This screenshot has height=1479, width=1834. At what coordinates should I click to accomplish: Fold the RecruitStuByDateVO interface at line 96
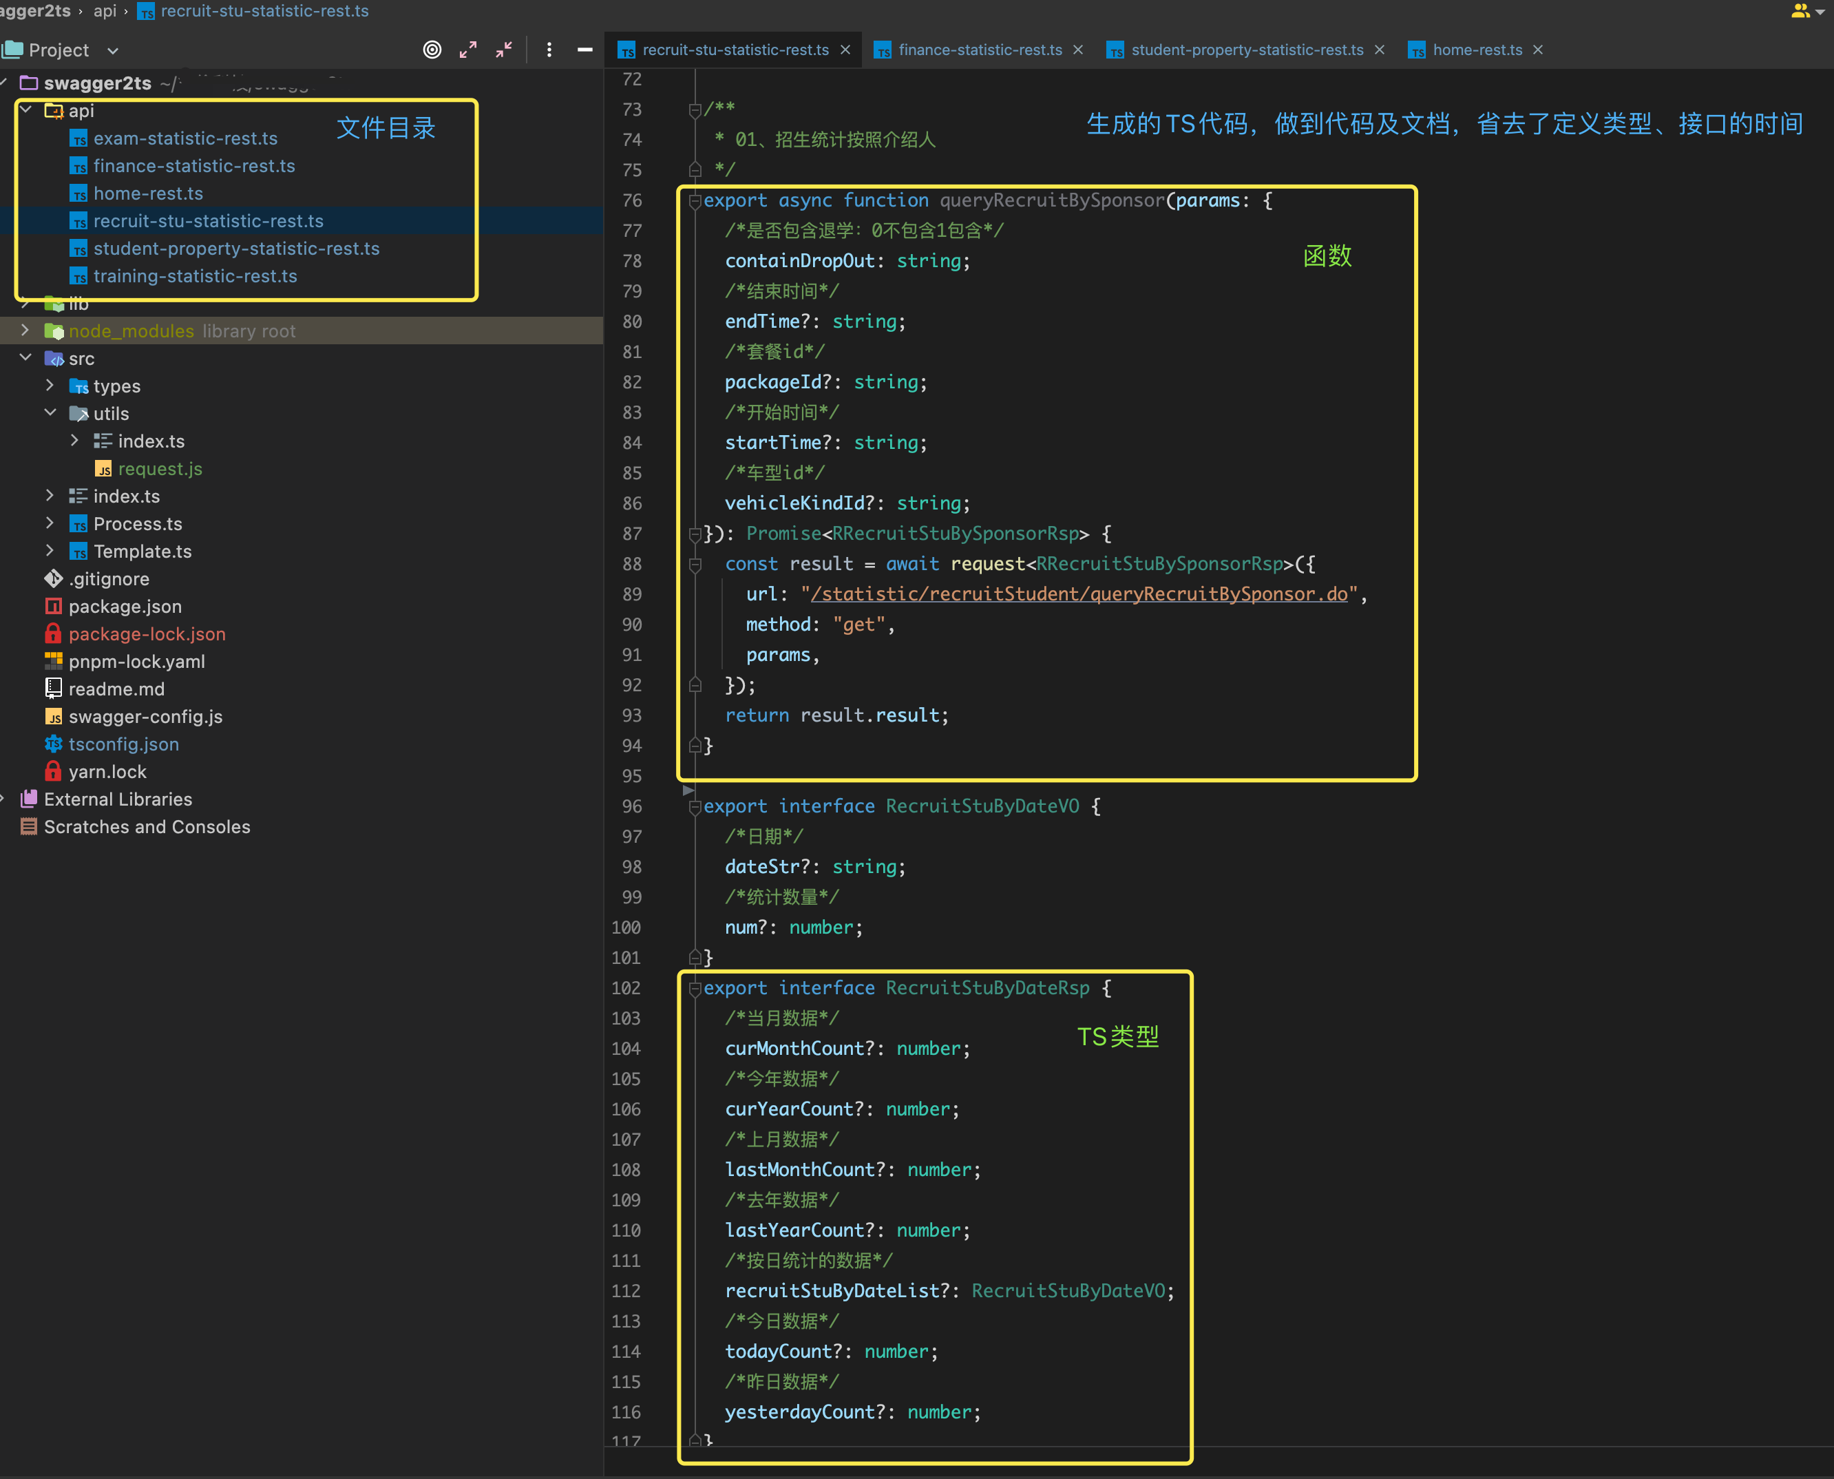click(694, 807)
